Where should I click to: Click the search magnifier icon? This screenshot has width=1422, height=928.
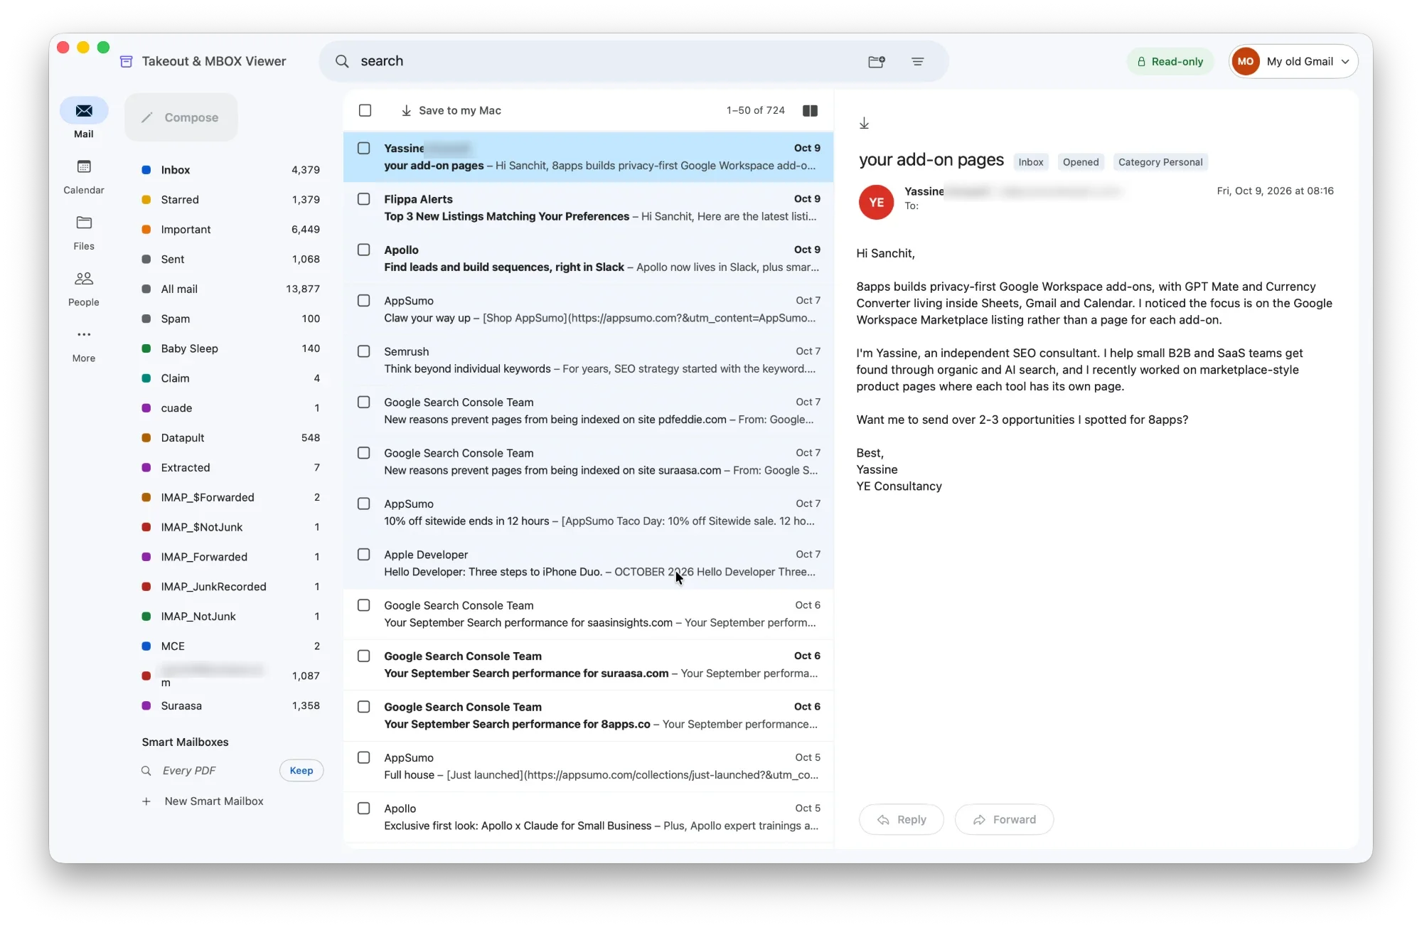click(x=342, y=61)
